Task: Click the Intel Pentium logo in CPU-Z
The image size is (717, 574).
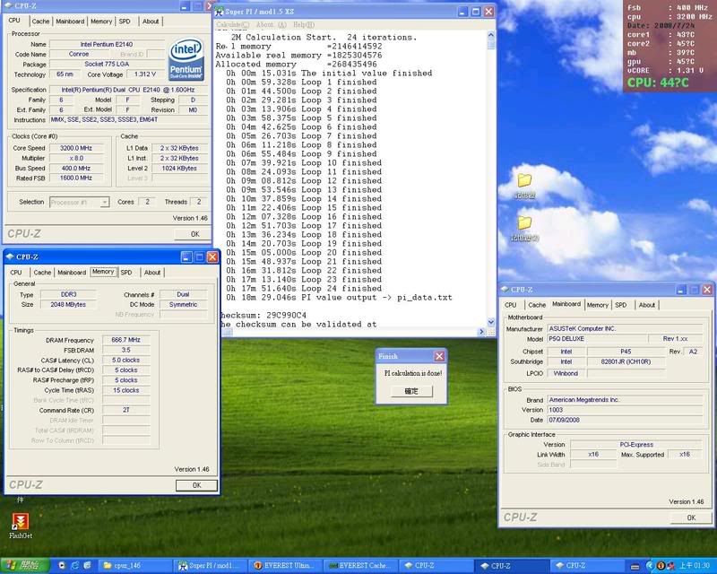Action: coord(186,59)
